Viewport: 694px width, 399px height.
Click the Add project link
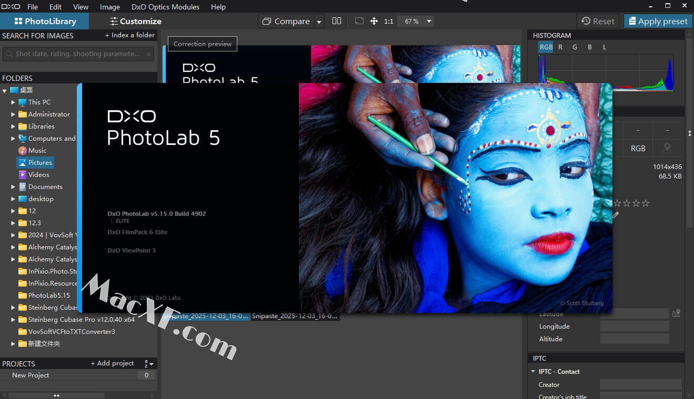tap(112, 363)
